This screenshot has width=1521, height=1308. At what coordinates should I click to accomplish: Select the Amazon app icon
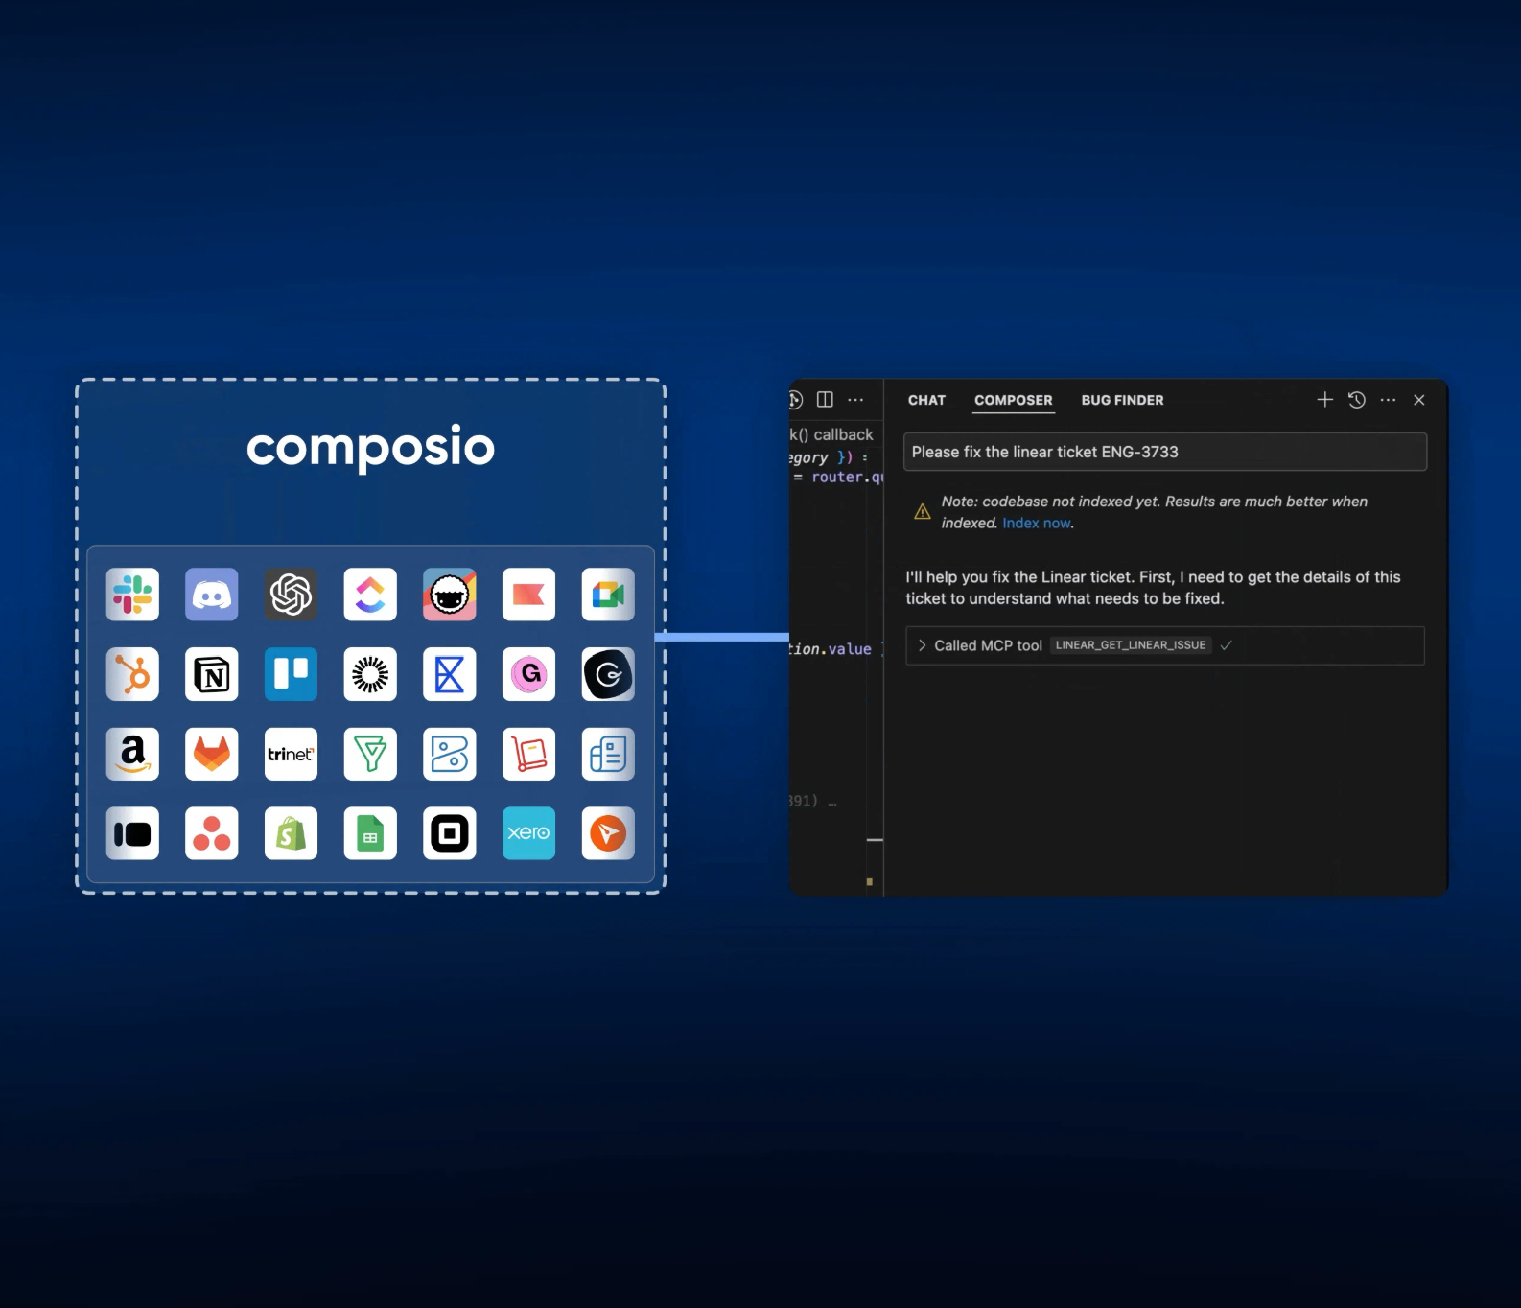point(132,754)
